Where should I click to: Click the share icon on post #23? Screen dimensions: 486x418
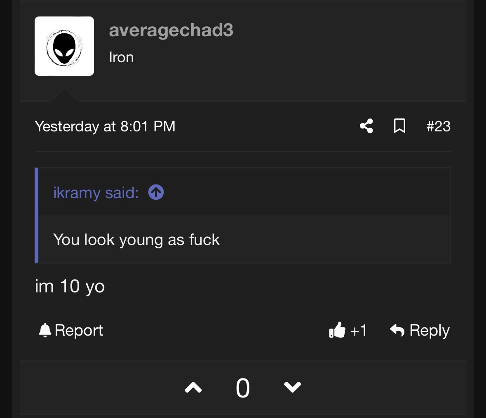click(x=366, y=126)
